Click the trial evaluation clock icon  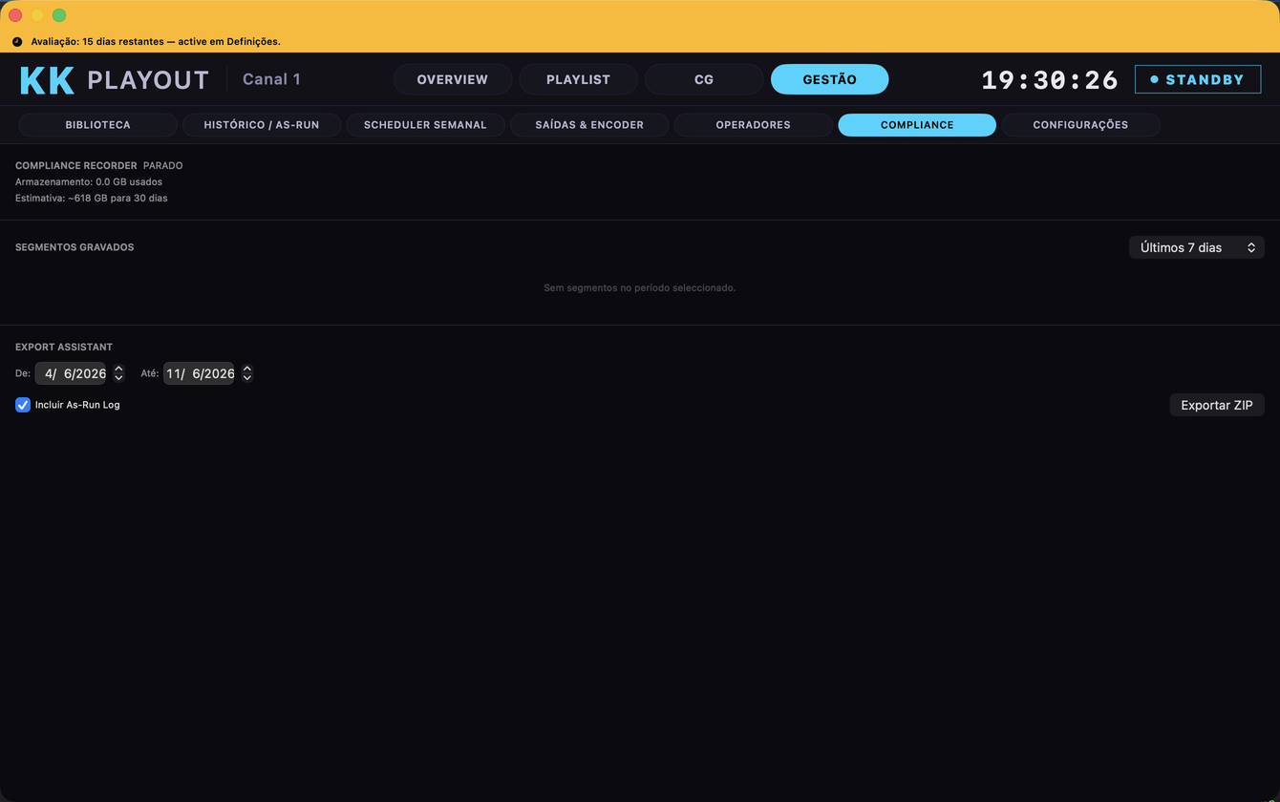coord(17,42)
